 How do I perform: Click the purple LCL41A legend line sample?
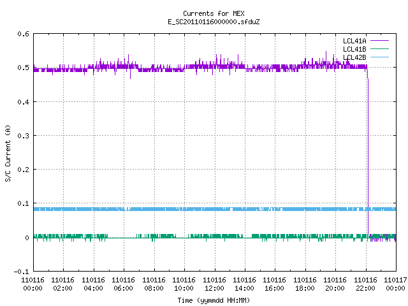coord(379,41)
